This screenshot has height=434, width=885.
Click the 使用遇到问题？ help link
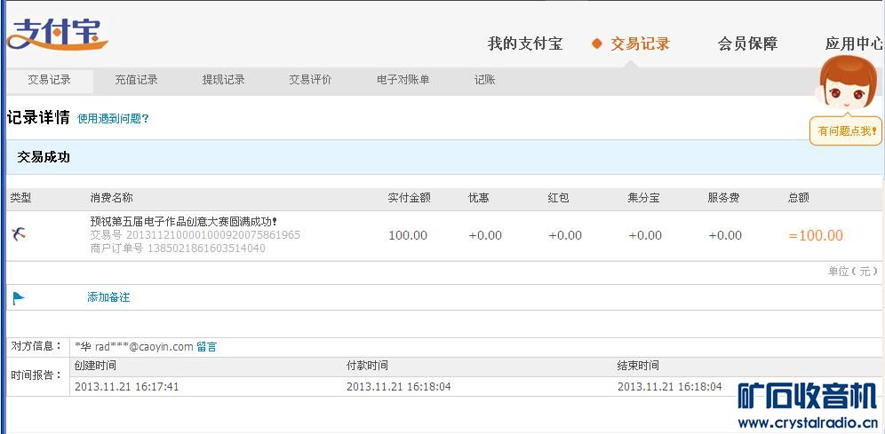(x=113, y=119)
